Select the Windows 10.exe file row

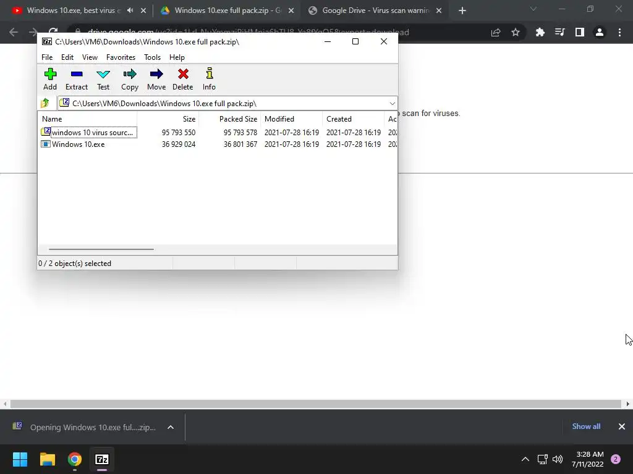click(218, 144)
